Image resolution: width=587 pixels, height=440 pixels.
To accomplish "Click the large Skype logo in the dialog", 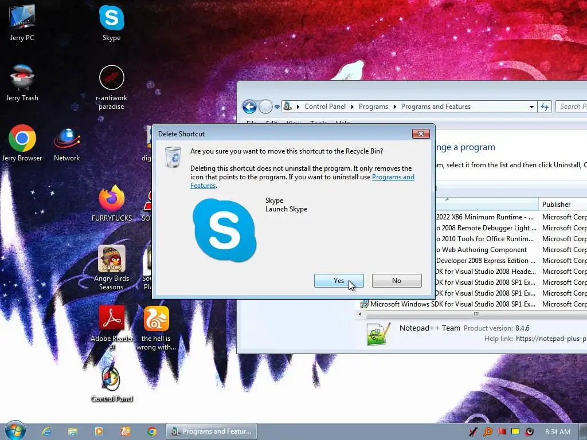I will 225,230.
